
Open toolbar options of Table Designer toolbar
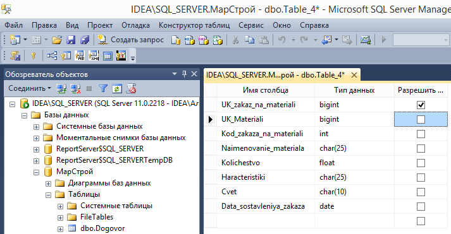(x=133, y=57)
